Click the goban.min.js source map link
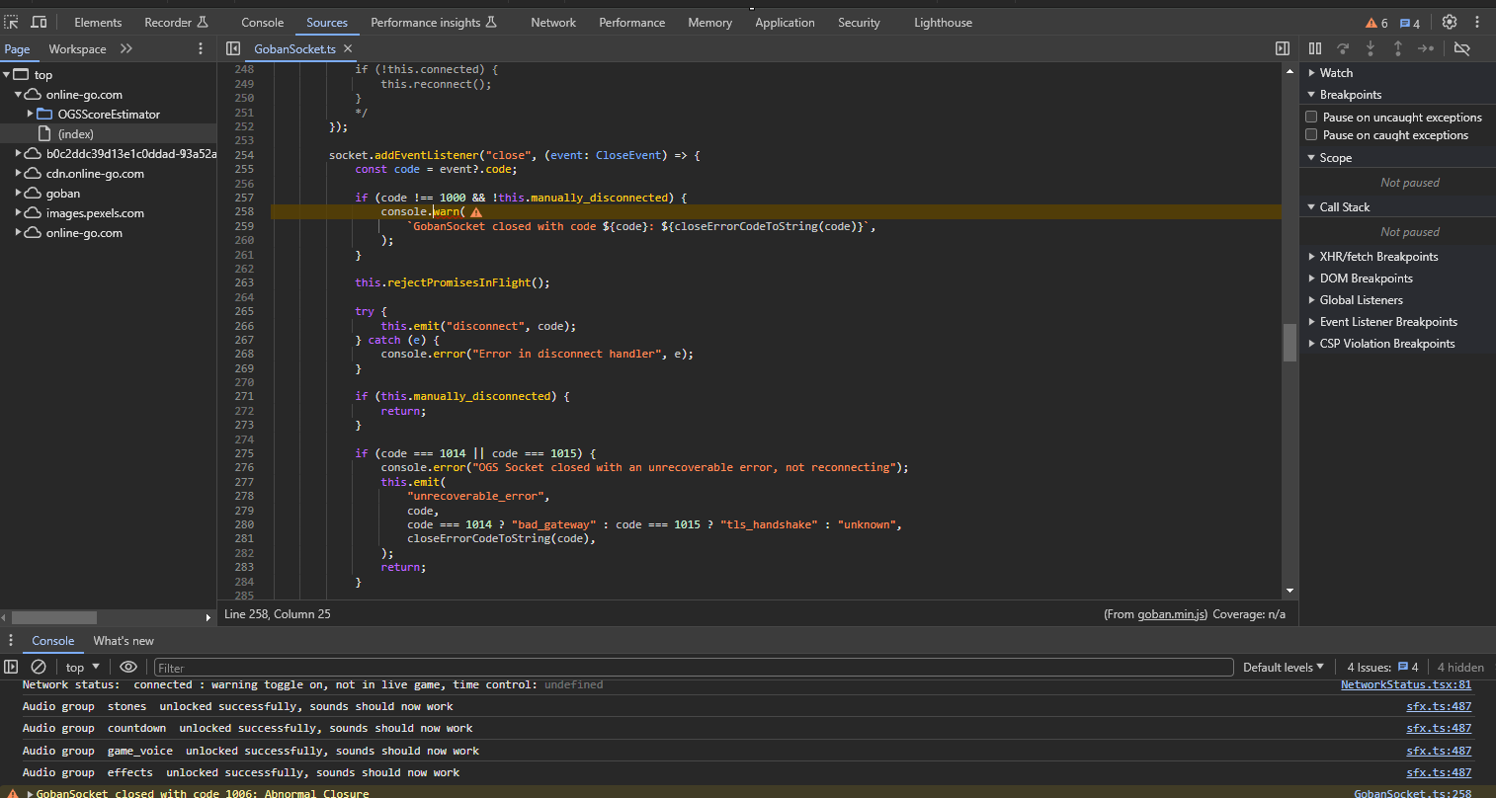This screenshot has height=798, width=1496. tap(1171, 614)
